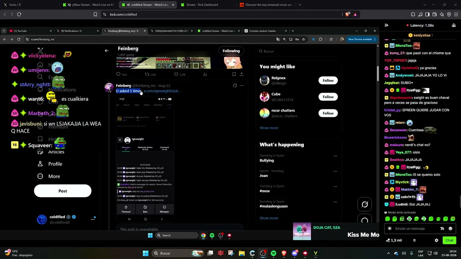
Task: Open the #malaslenguasn trending topic
Action: tap(274, 206)
